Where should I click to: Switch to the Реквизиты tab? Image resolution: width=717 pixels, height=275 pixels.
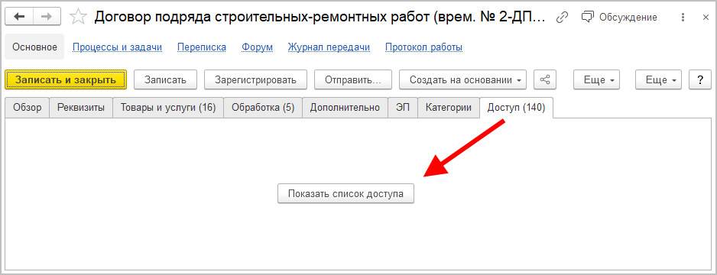click(81, 108)
